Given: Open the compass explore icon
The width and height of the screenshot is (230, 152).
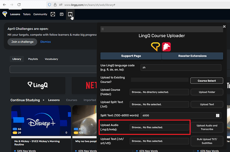Looking at the screenshot, I should pyautogui.click(x=53, y=14).
